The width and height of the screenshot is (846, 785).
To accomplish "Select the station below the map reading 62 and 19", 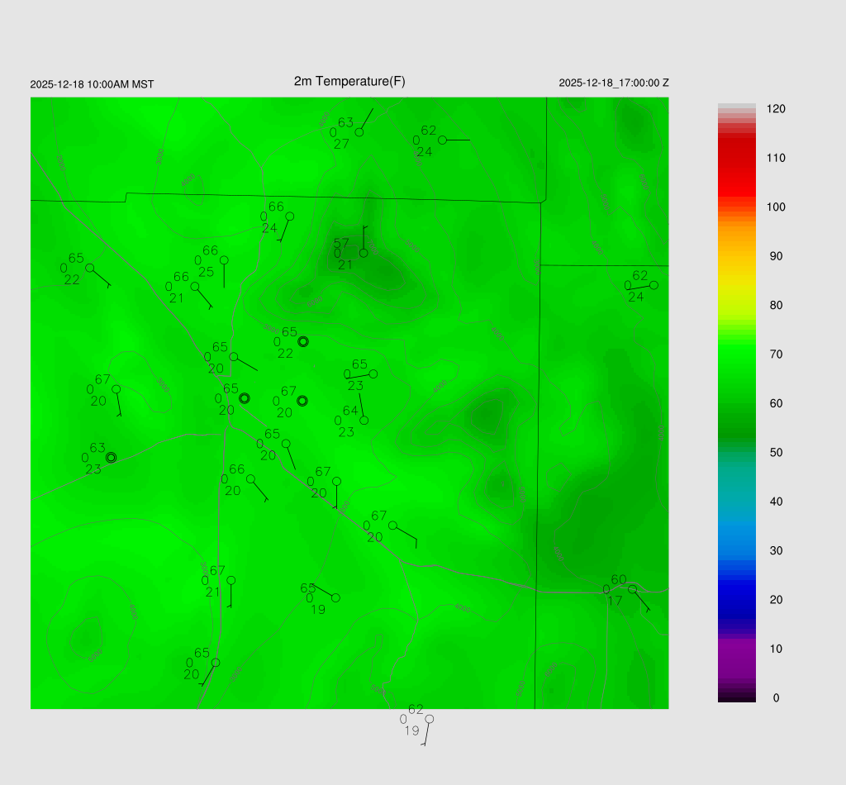I will point(429,719).
